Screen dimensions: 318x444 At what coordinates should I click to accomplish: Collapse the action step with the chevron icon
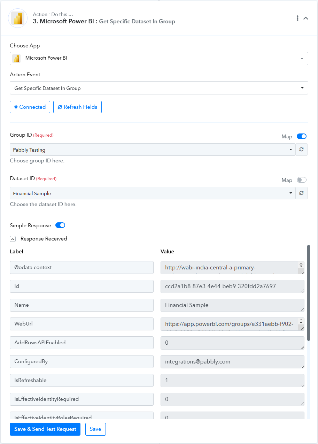click(x=306, y=18)
